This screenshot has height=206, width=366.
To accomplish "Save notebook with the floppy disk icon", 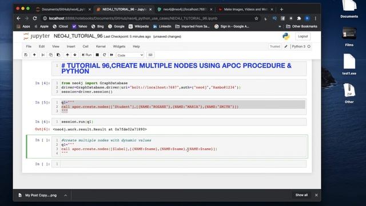I will click(26, 55).
